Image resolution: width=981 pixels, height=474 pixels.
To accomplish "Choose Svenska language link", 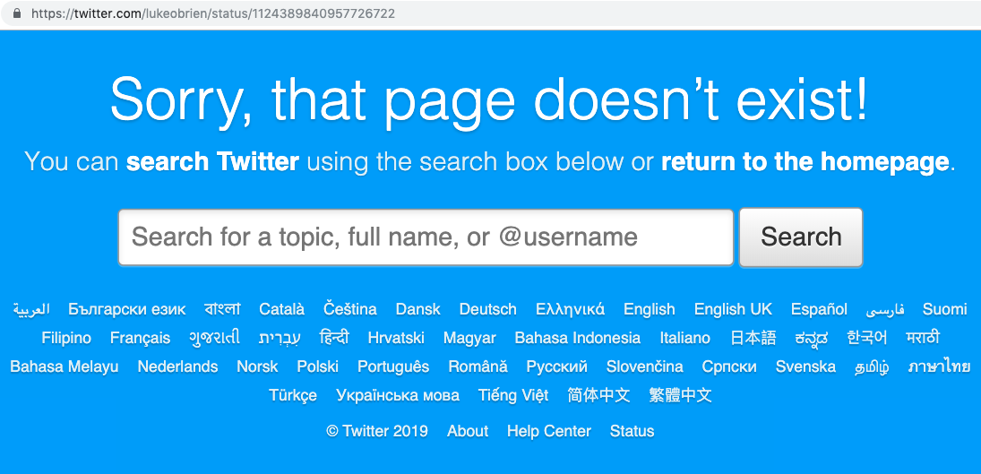I will (x=805, y=366).
